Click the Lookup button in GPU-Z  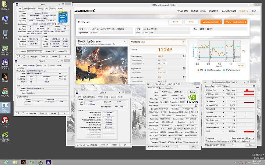(x=192, y=92)
